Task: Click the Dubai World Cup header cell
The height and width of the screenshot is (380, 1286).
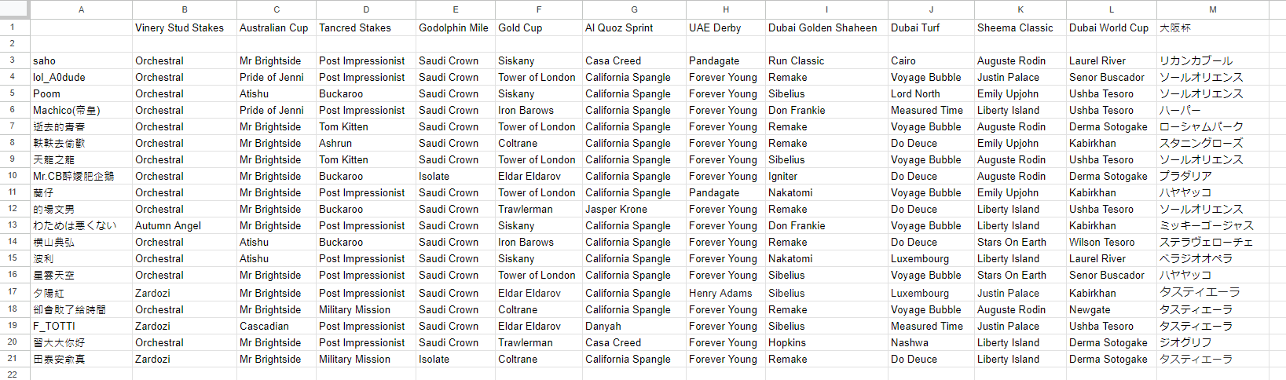Action: tap(1112, 27)
